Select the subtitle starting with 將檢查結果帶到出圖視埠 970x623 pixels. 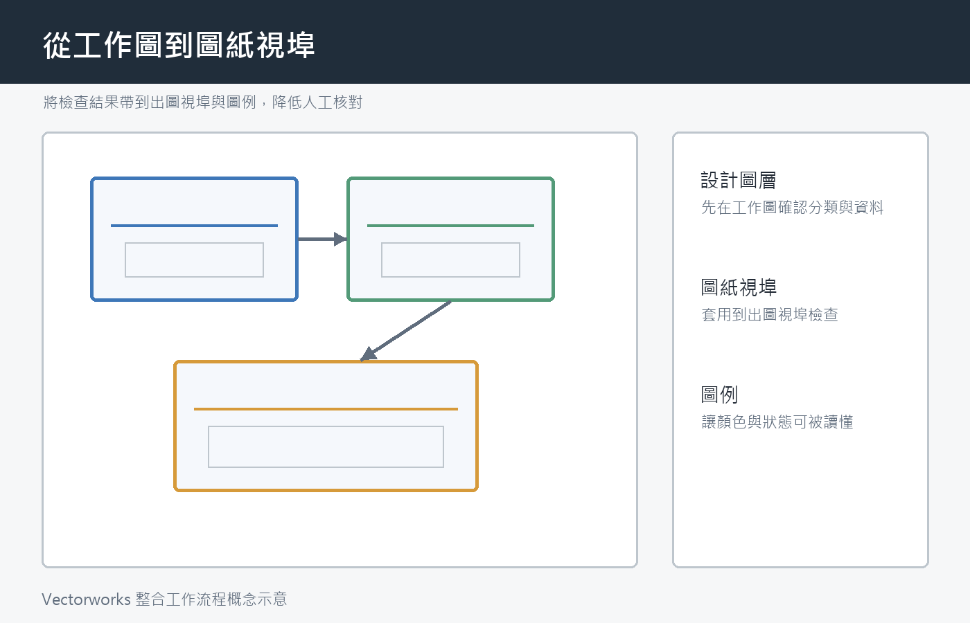pyautogui.click(x=203, y=102)
